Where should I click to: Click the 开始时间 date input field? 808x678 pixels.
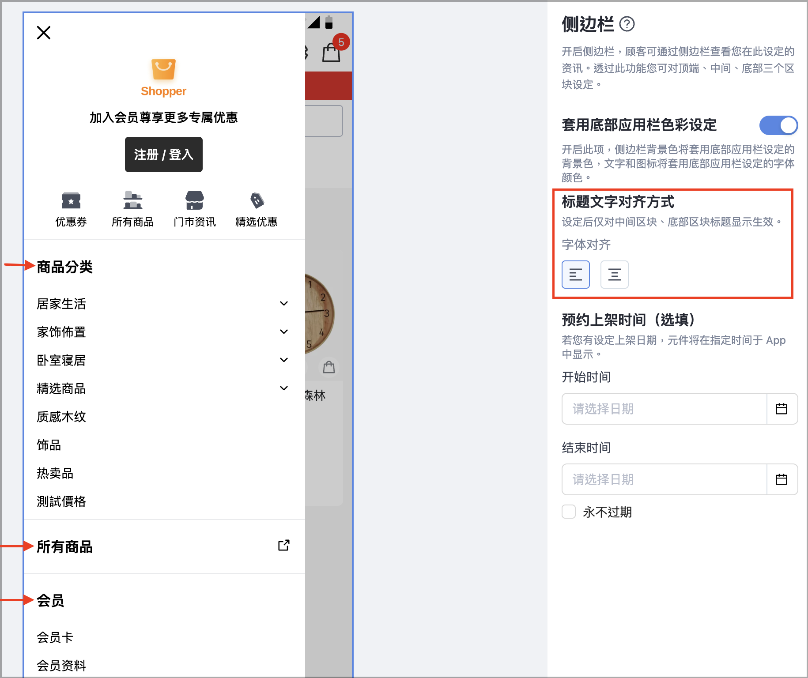coord(665,409)
